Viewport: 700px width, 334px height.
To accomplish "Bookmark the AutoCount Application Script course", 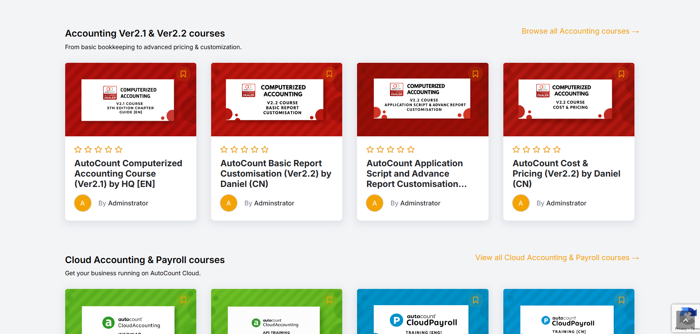I will (475, 74).
